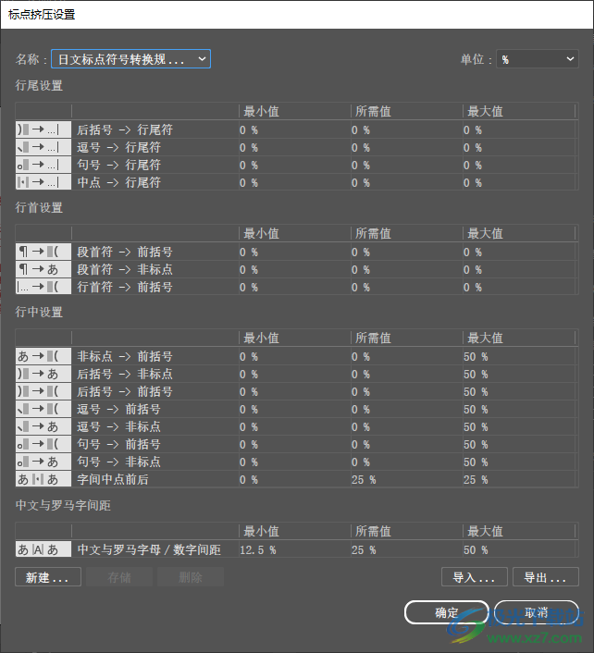
Task: Click the 段首符→非标点 row icon
Action: [x=43, y=269]
